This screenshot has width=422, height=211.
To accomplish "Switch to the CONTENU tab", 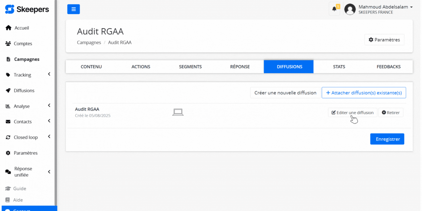I will click(91, 67).
